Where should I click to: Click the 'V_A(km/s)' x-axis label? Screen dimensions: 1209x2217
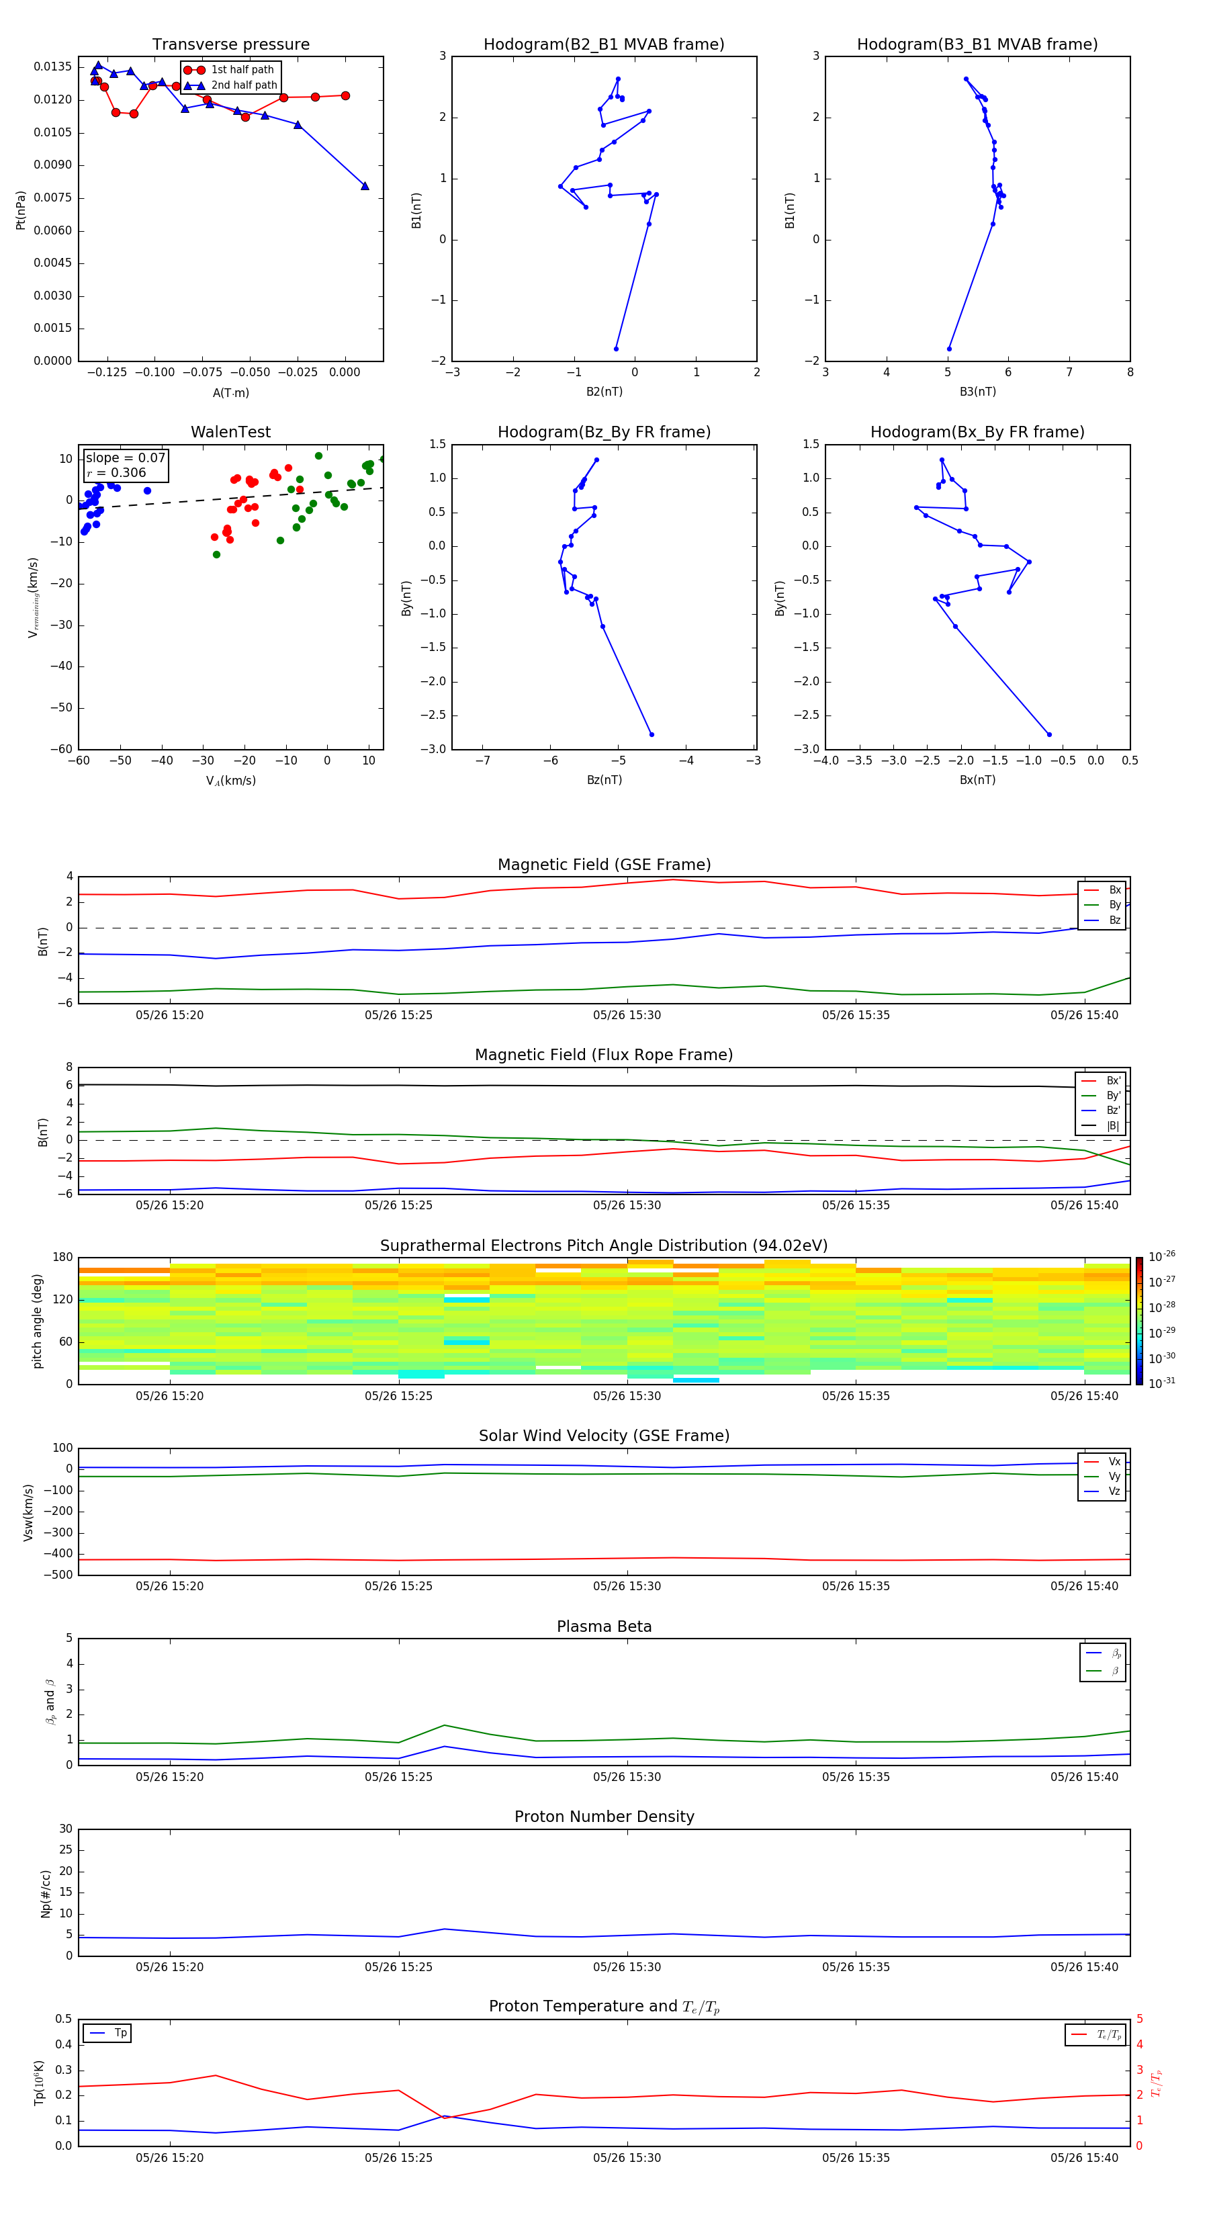(x=230, y=781)
